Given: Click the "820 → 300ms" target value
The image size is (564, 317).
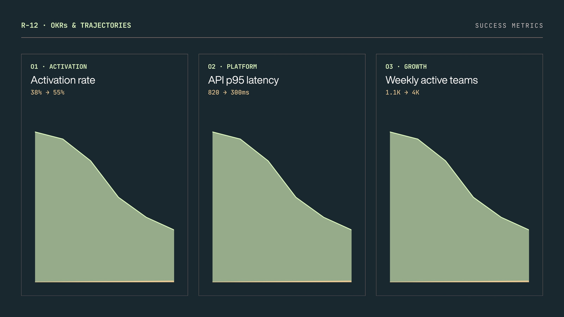Looking at the screenshot, I should point(228,92).
